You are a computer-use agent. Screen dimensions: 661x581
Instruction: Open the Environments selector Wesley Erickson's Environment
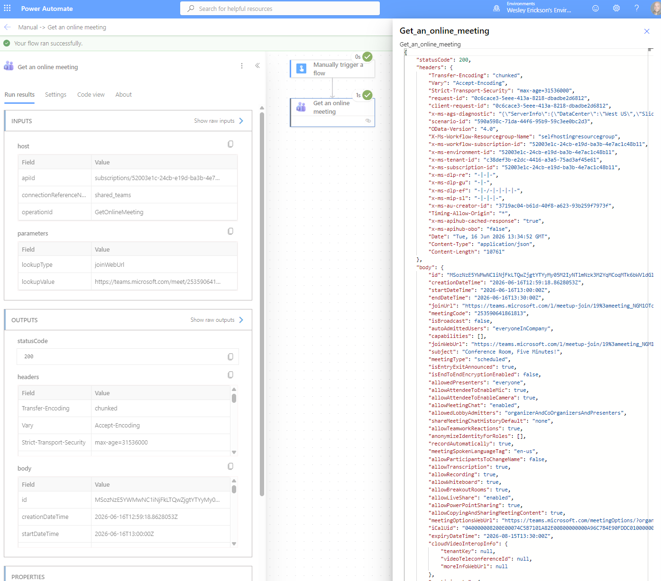pyautogui.click(x=539, y=7)
